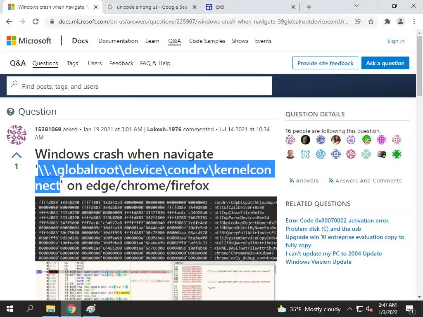Open a new browser tab

coord(309,7)
